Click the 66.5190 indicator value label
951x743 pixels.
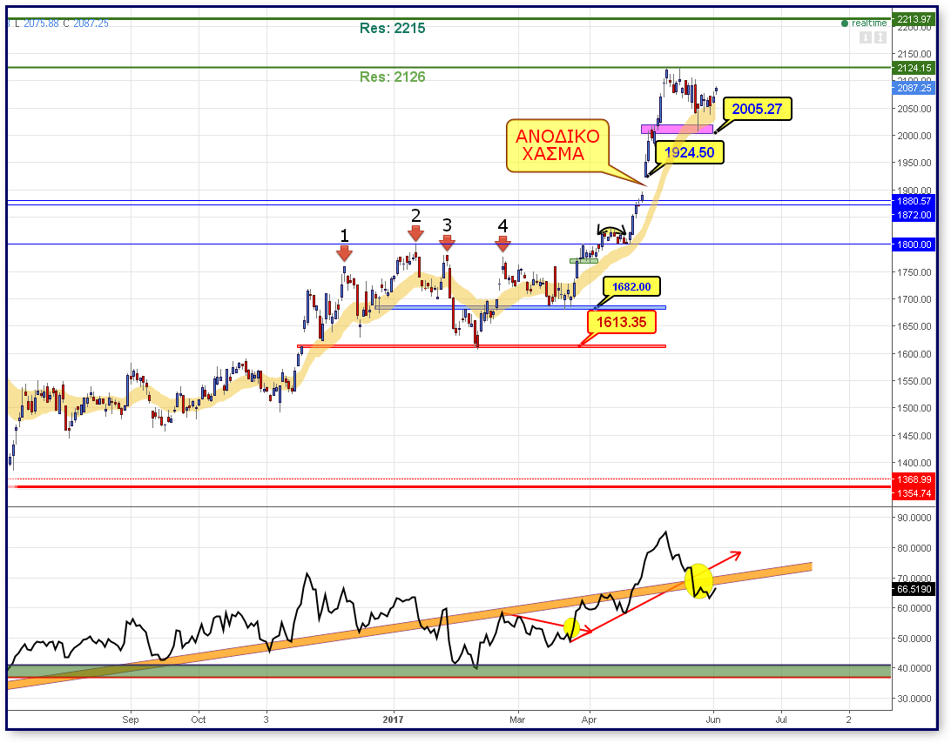tap(914, 589)
